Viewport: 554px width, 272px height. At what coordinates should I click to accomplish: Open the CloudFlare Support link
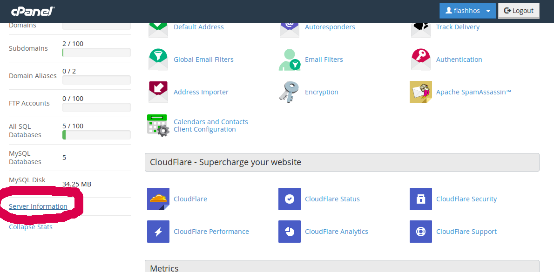tap(466, 232)
